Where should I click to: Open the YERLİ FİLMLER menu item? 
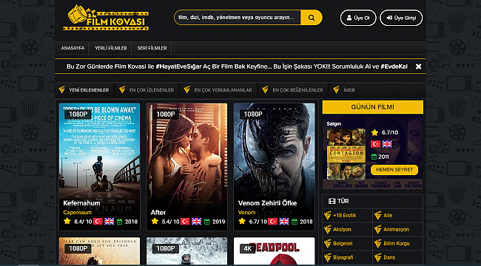(x=110, y=48)
